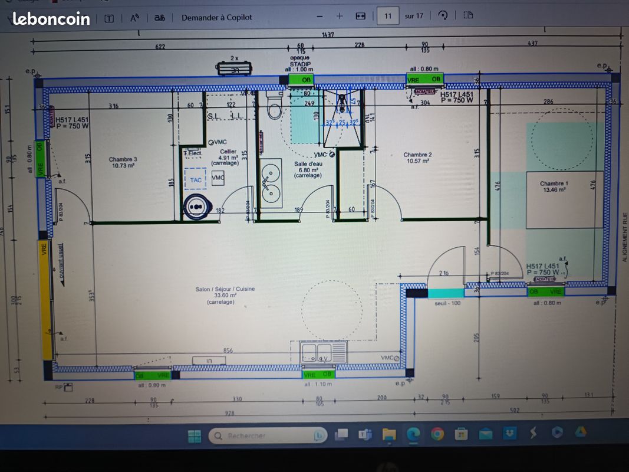The height and width of the screenshot is (472, 629).
Task: Click the page number field showing 11
Action: click(387, 16)
